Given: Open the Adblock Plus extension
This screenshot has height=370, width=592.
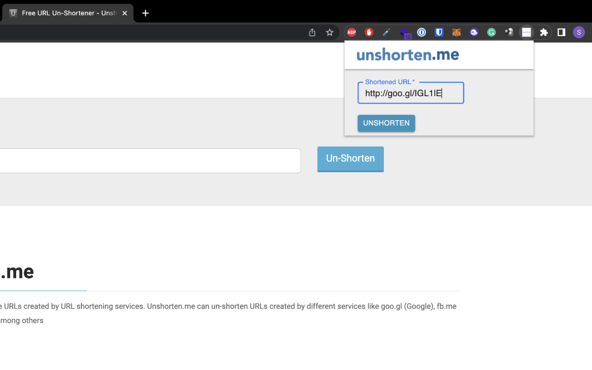Looking at the screenshot, I should click(351, 32).
